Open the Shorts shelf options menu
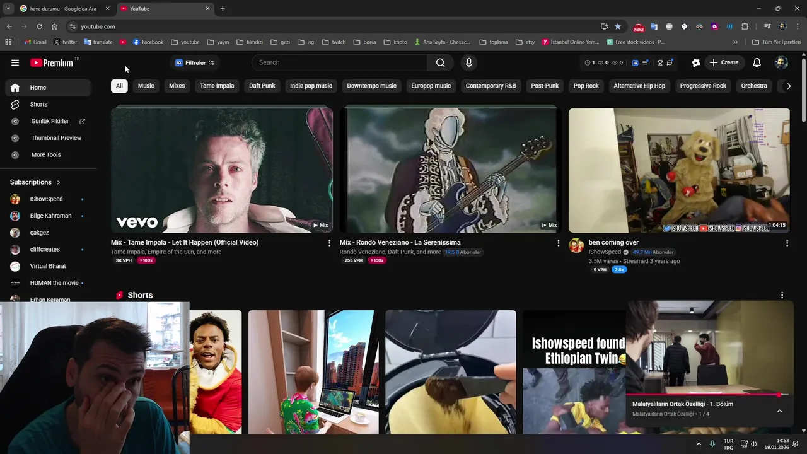The image size is (807, 454). click(x=782, y=295)
